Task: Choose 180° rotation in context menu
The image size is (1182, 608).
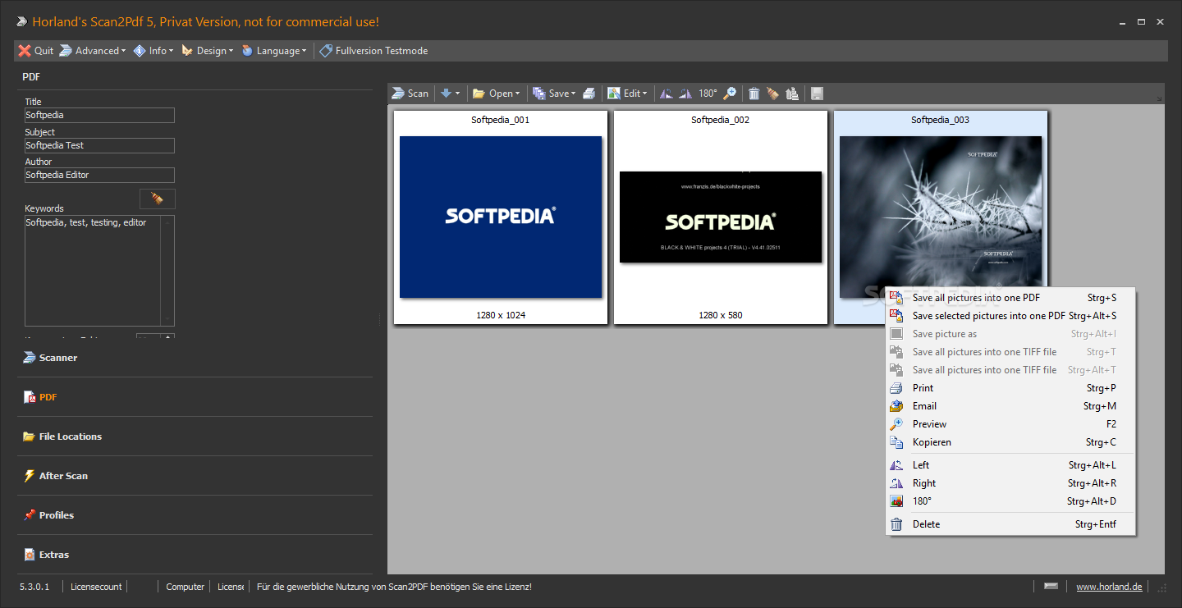Action: (x=1010, y=501)
